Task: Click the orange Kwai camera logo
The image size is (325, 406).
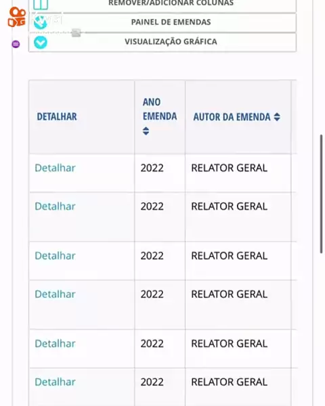Action: pyautogui.click(x=16, y=17)
